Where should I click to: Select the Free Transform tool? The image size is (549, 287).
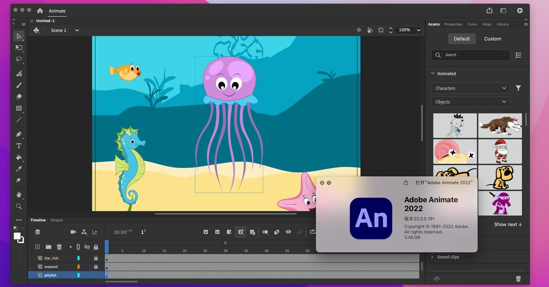coord(19,48)
